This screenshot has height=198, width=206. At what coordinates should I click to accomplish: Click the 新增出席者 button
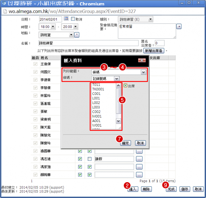(154, 51)
